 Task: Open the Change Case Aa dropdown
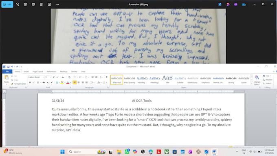(63, 77)
